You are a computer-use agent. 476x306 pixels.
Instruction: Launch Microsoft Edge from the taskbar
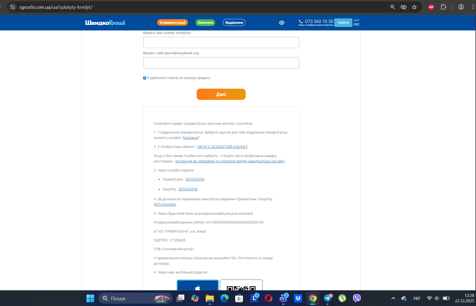[x=224, y=298]
